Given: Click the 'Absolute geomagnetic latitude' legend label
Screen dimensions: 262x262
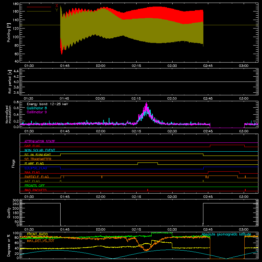Looking at the screenshot, I should (x=226, y=234).
